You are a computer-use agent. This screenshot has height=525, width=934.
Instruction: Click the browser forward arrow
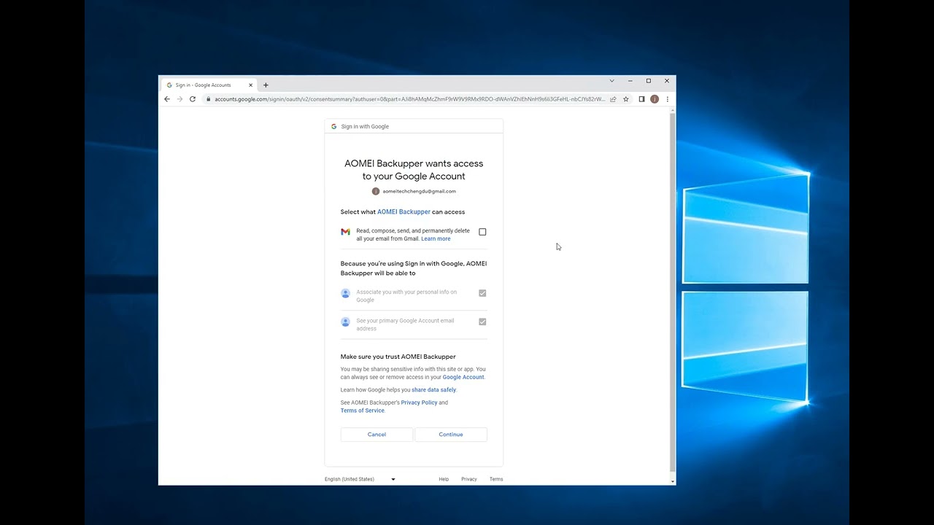pyautogui.click(x=180, y=99)
